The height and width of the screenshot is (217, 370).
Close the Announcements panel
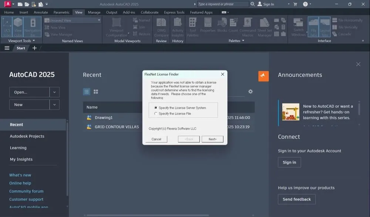coord(358,64)
